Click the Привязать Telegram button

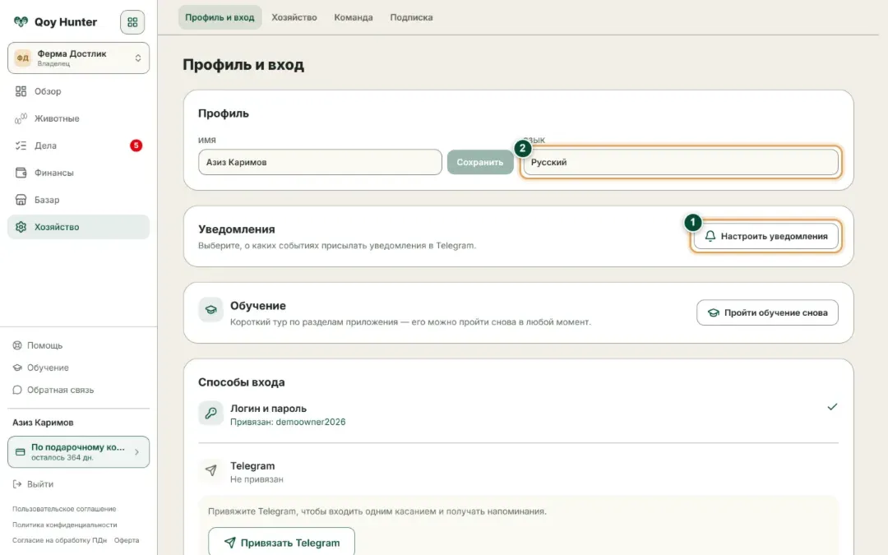281,543
